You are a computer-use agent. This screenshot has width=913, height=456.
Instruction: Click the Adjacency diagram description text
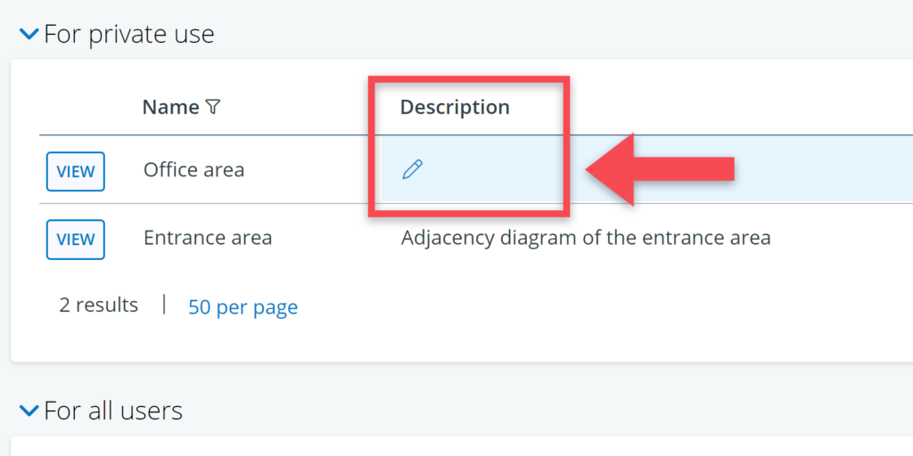[586, 238]
